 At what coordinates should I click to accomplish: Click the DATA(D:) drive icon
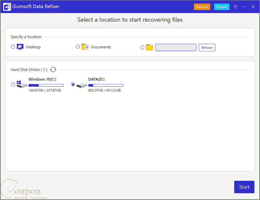[x=82, y=85]
